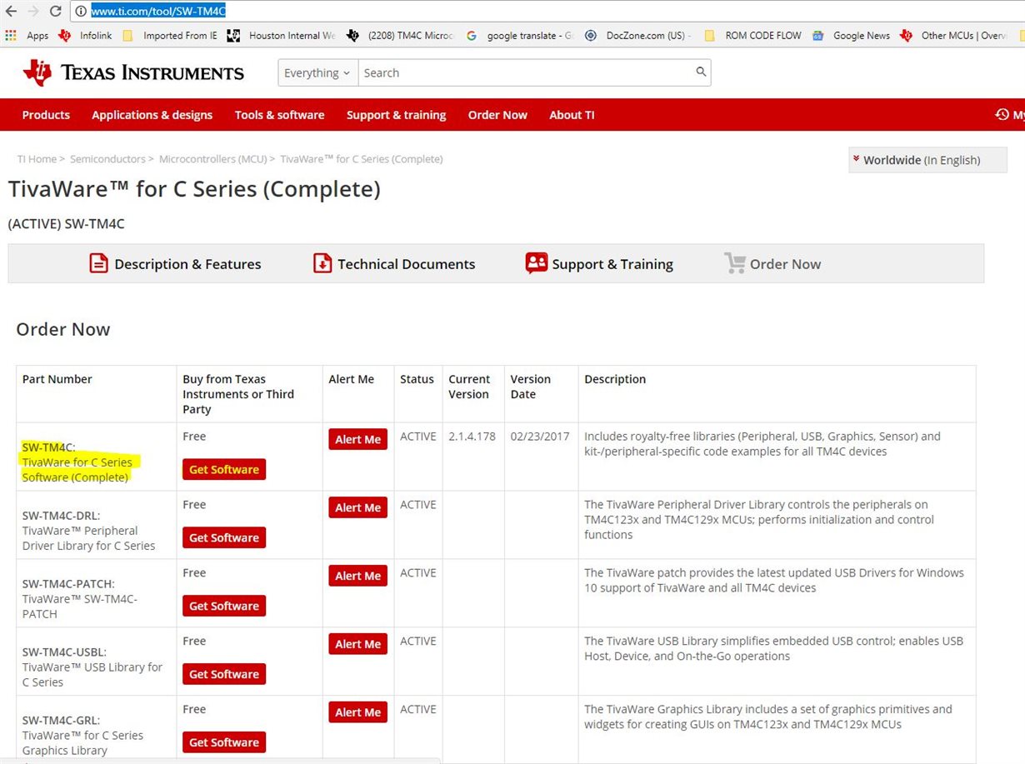The height and width of the screenshot is (764, 1025).
Task: Click the Texas Instruments logo
Action: coord(133,72)
